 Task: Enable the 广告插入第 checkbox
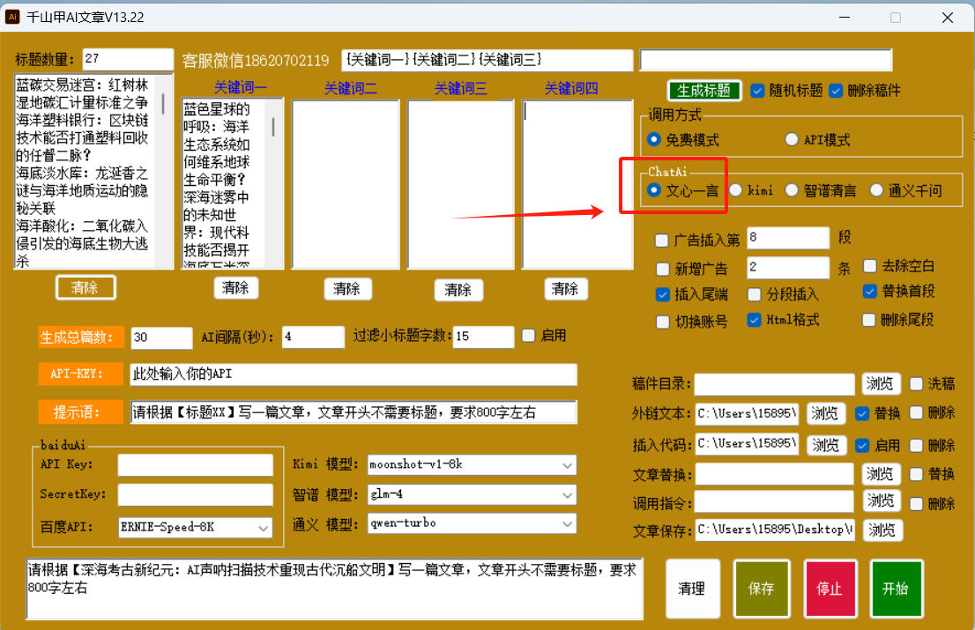tap(662, 241)
